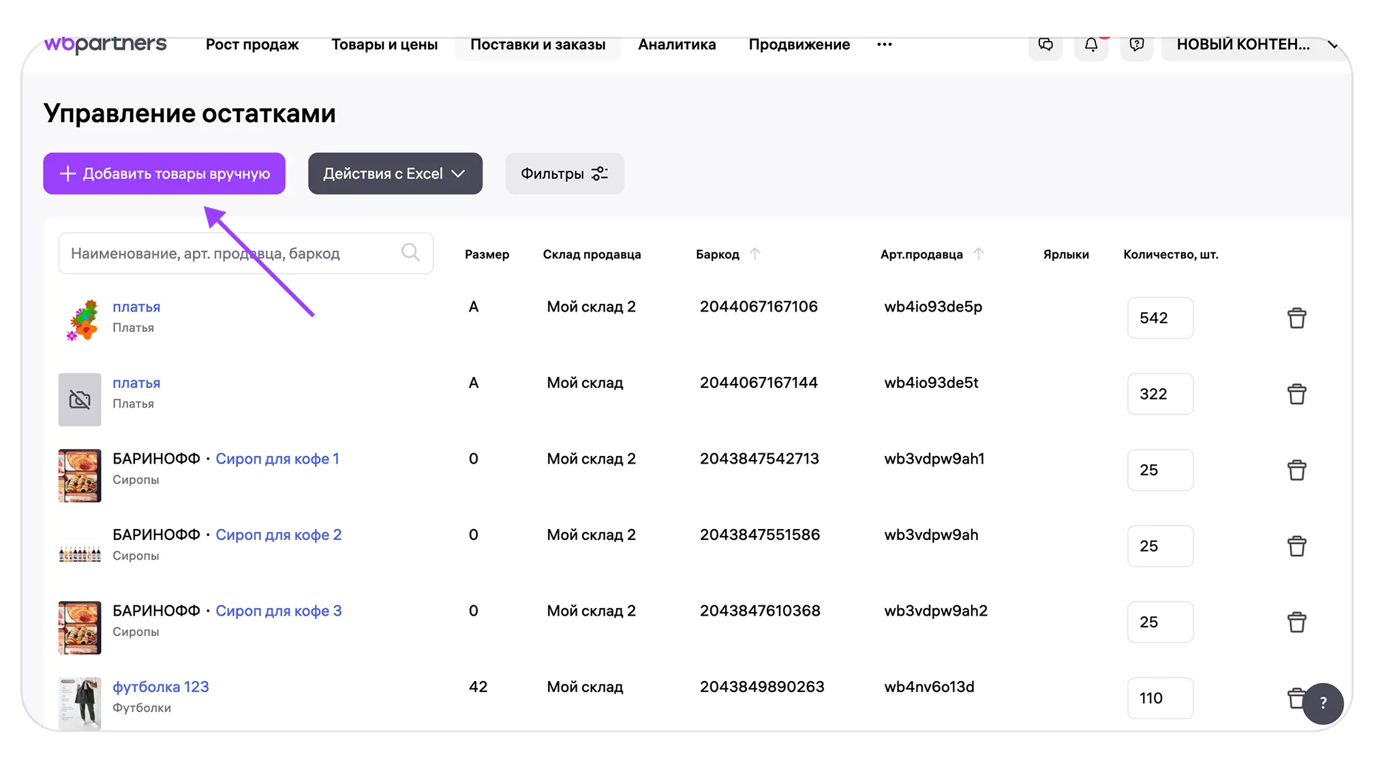This screenshot has height=767, width=1374.
Task: Expand the Действия с Excel dropdown
Action: 395,174
